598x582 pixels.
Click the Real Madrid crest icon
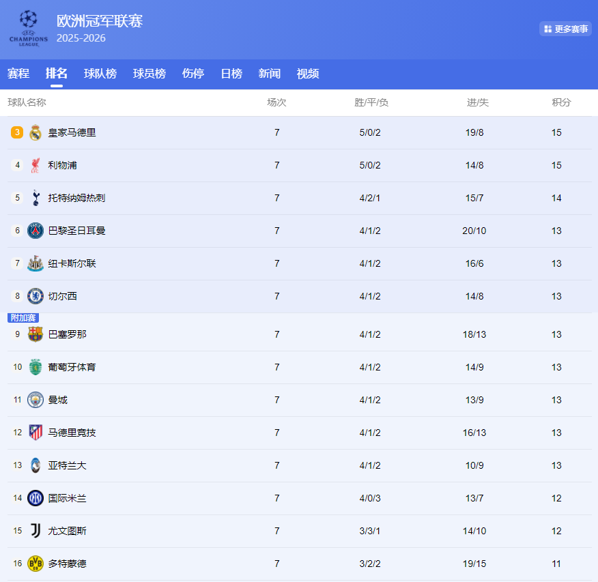tap(35, 132)
